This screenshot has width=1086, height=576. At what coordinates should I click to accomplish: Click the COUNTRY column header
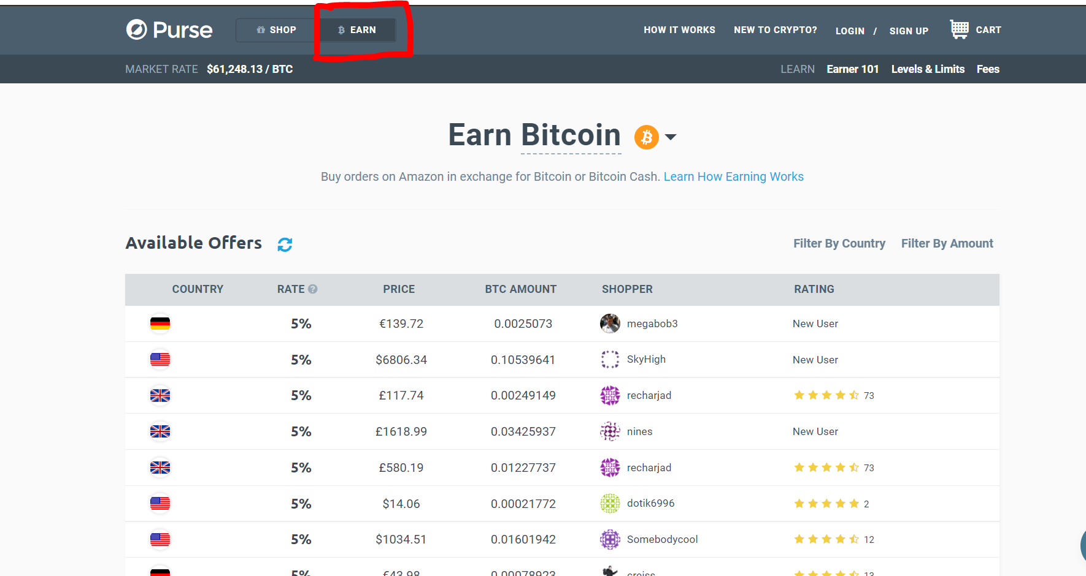pyautogui.click(x=198, y=289)
